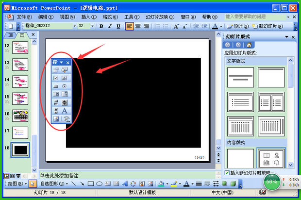The width and height of the screenshot is (301, 200).
Task: Select the Option Button control in the toolbox
Action: (65, 86)
